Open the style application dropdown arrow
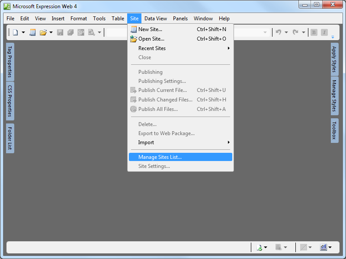 coord(330,247)
